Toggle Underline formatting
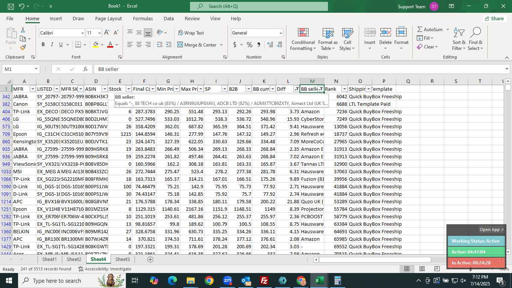Image resolution: width=512 pixels, height=288 pixels. (61, 45)
